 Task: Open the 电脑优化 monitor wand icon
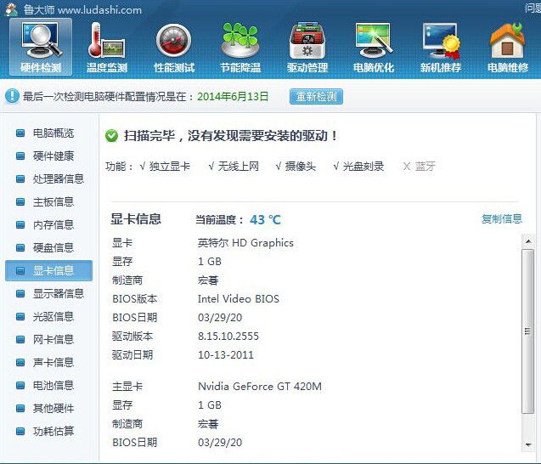click(x=374, y=48)
